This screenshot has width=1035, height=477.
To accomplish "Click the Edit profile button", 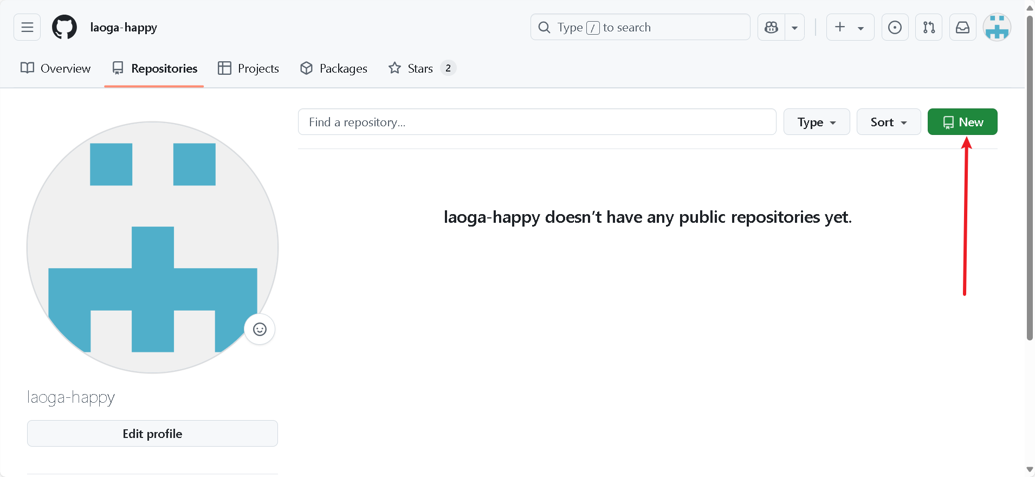I will point(152,434).
